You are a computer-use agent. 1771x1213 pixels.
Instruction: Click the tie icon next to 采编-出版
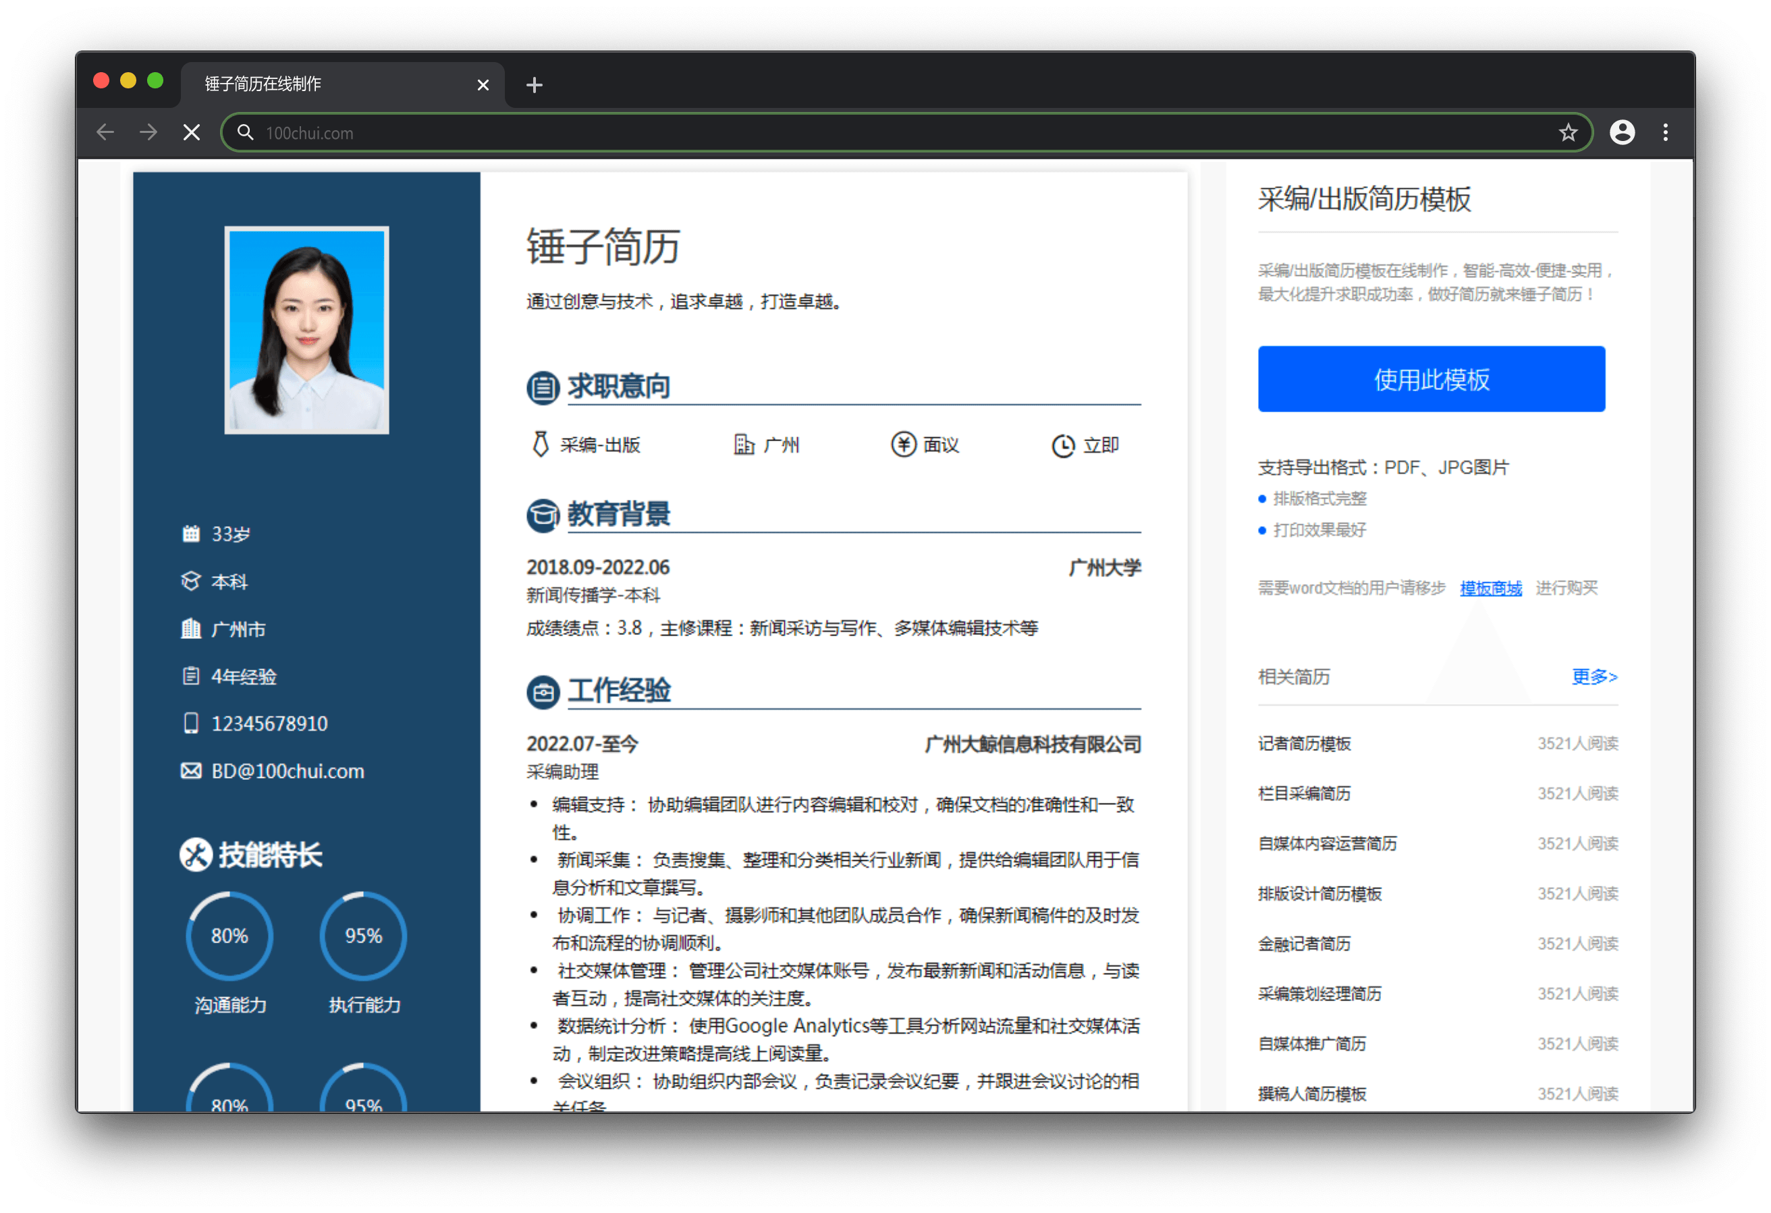pyautogui.click(x=541, y=444)
